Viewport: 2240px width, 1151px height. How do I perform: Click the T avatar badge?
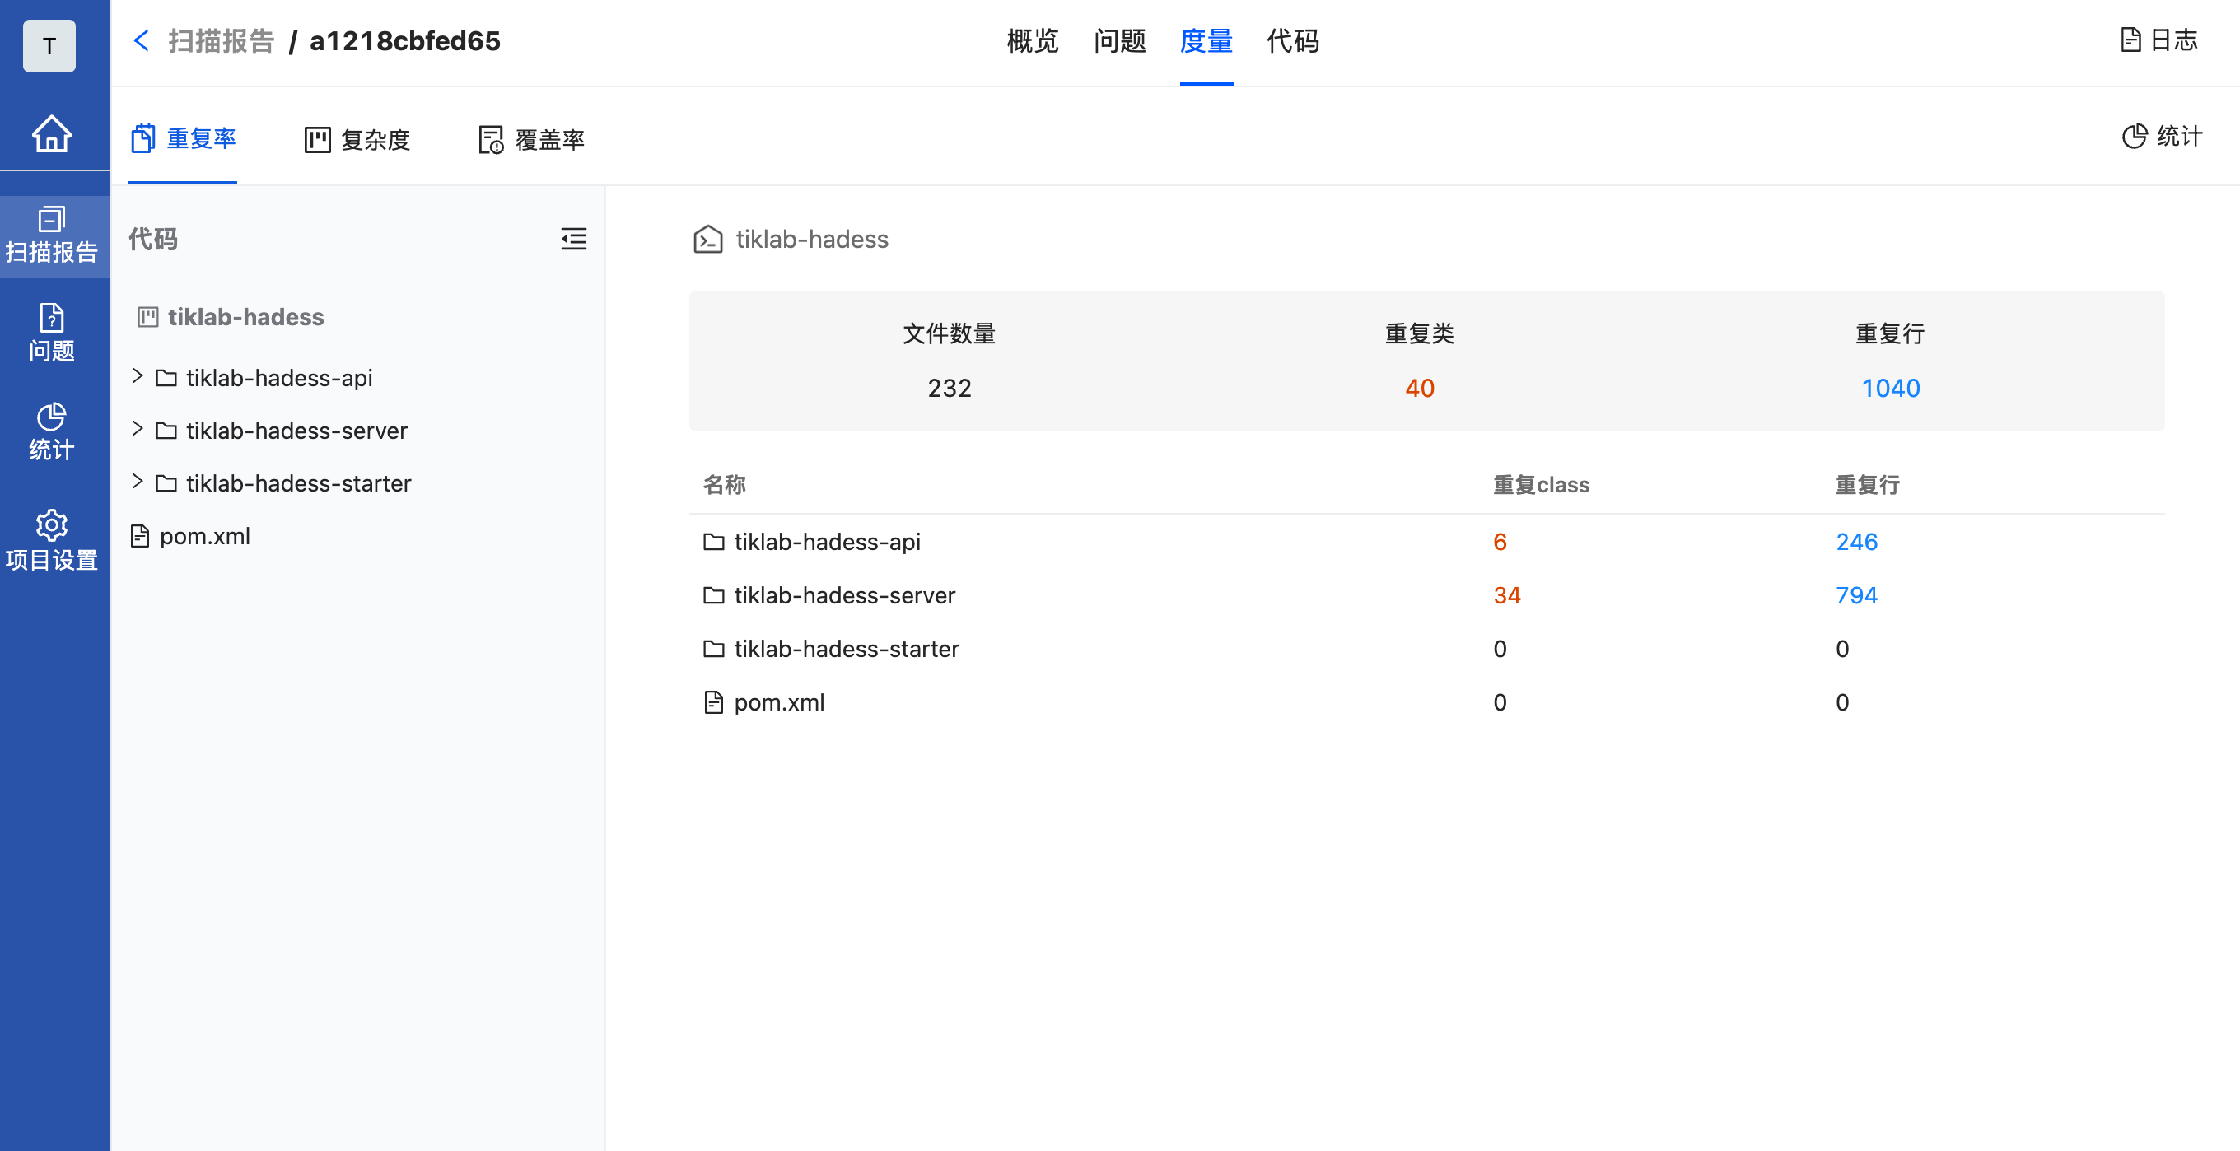(49, 46)
